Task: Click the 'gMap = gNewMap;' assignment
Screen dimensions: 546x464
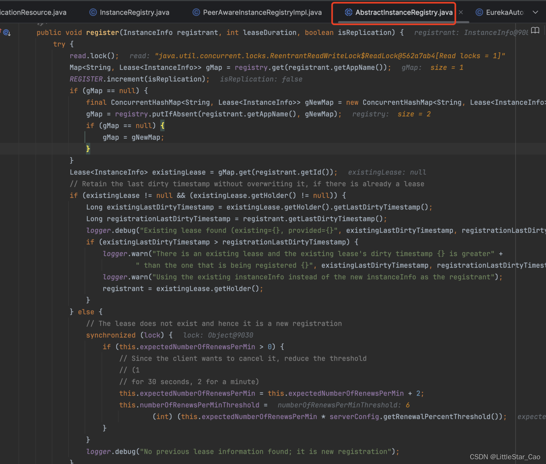Action: [x=133, y=138]
